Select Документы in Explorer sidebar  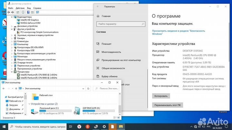tap(15, 109)
